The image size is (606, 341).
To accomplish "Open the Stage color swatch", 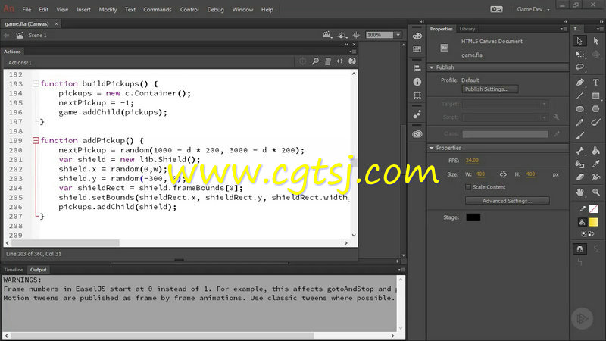I will (x=473, y=217).
